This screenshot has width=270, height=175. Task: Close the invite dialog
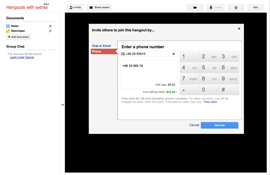click(239, 29)
